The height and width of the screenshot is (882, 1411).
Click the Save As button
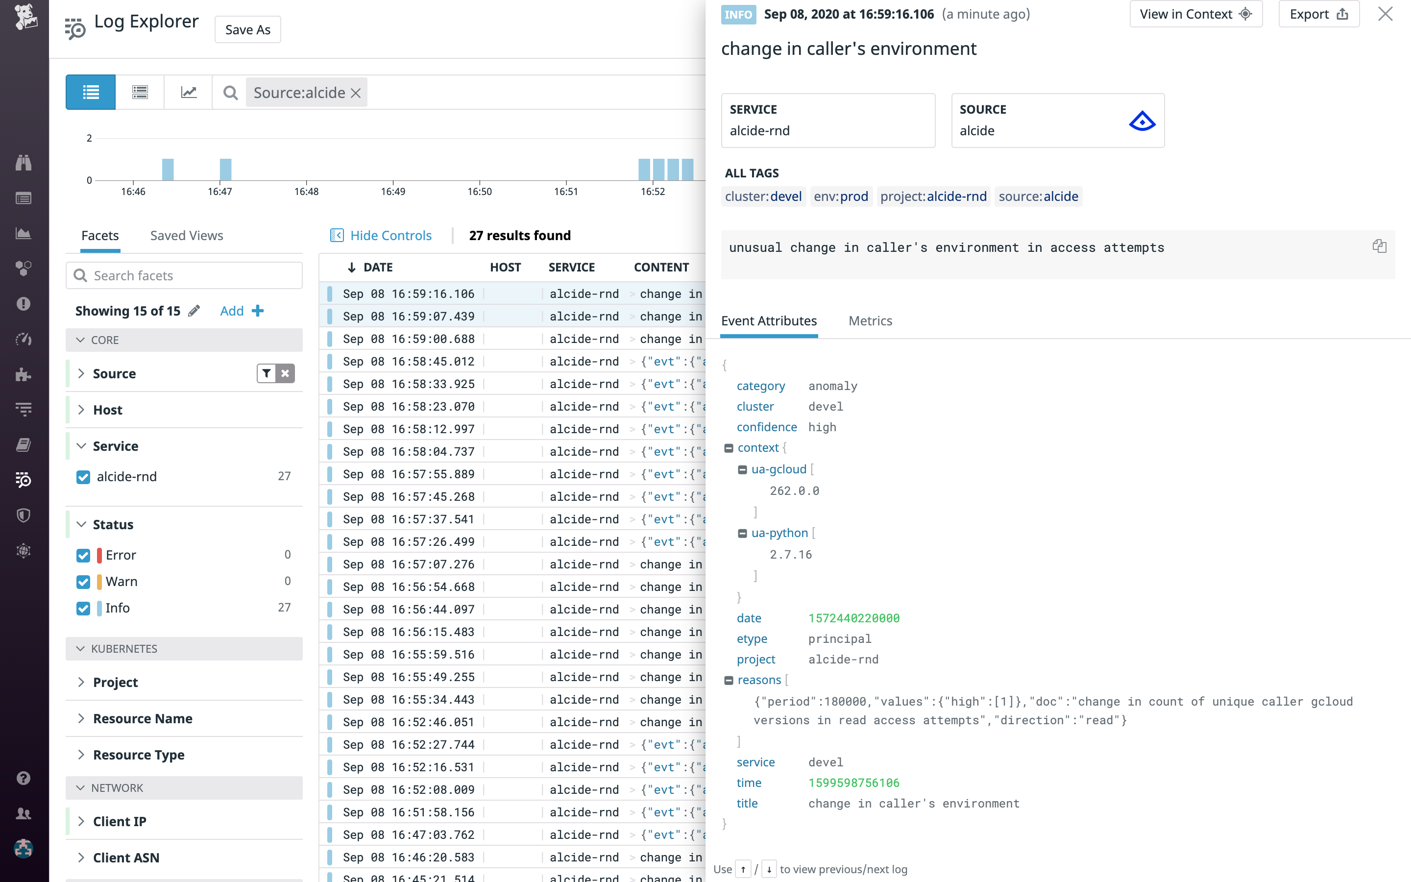pyautogui.click(x=247, y=28)
